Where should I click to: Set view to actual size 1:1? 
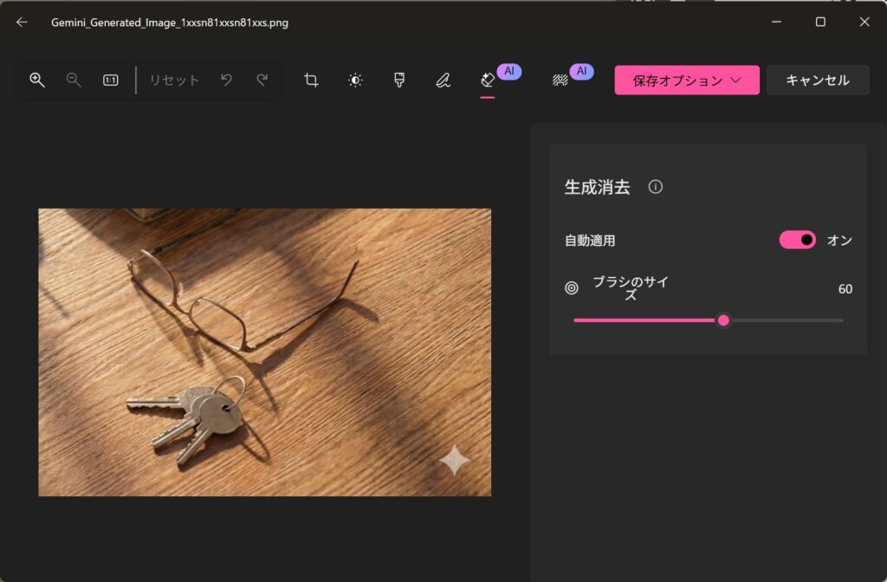point(111,80)
